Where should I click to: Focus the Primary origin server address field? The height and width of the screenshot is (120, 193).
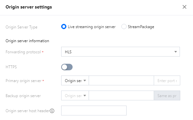point(121,80)
